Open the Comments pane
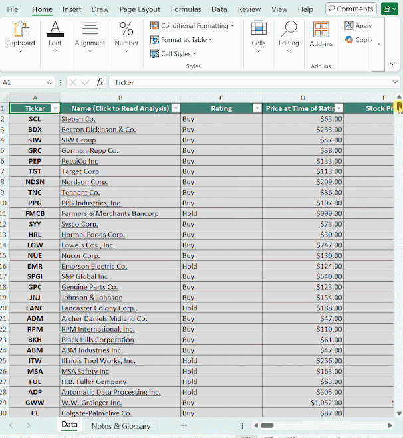 [x=351, y=9]
